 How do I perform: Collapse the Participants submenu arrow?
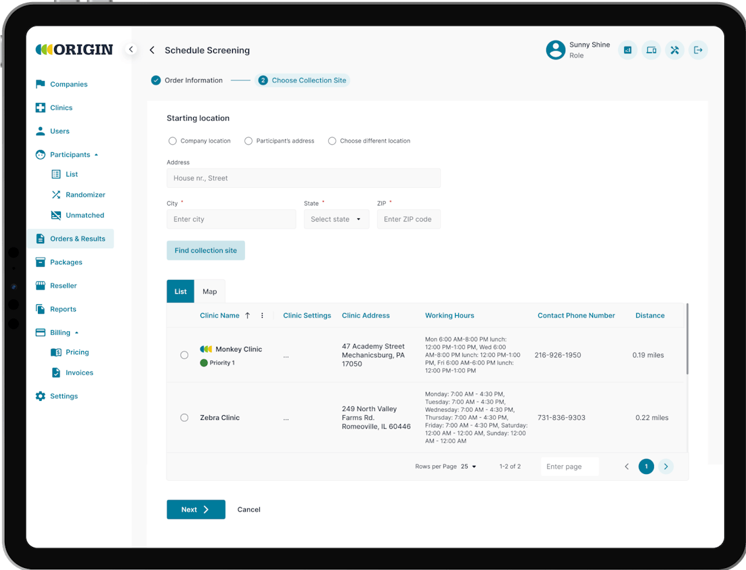point(96,155)
